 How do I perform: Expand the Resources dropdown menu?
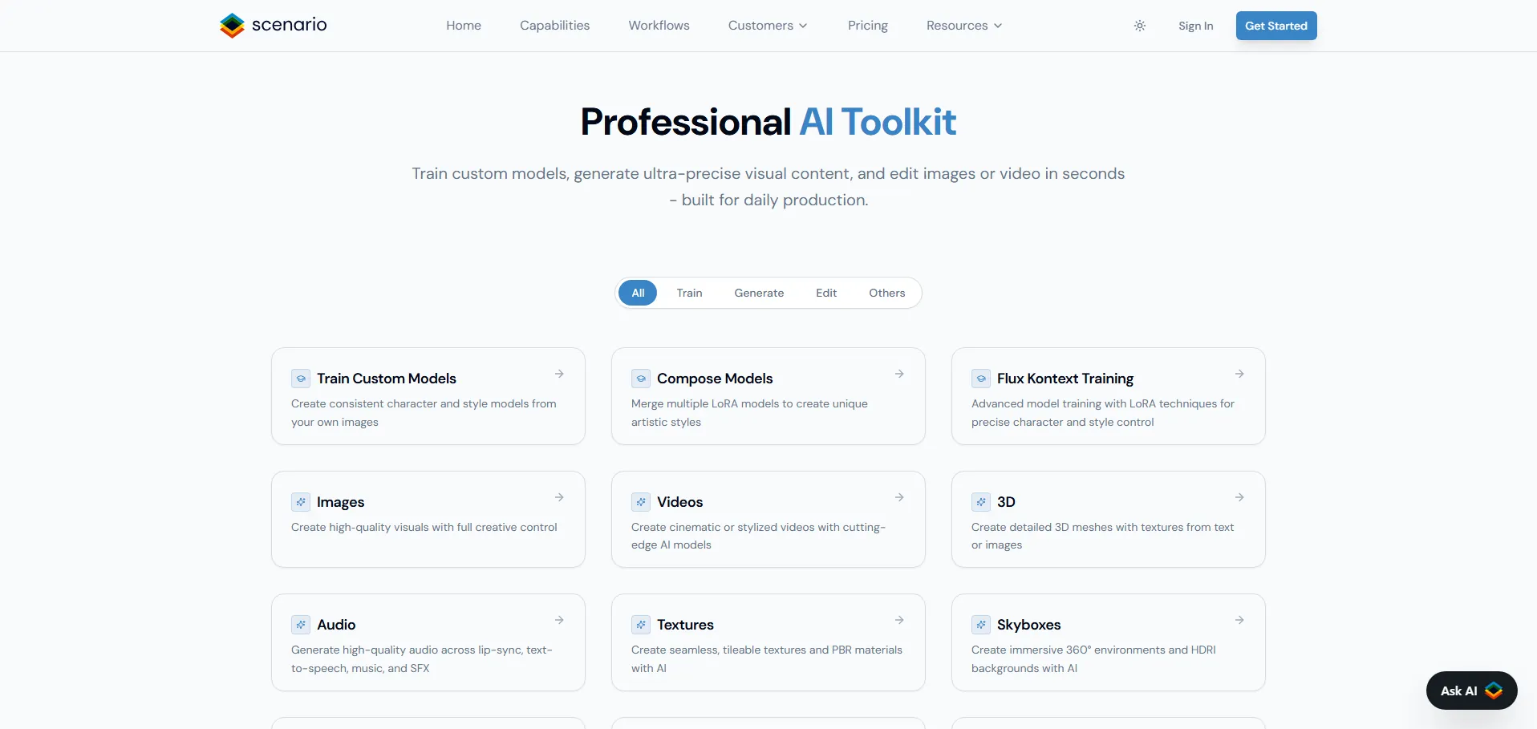963,26
